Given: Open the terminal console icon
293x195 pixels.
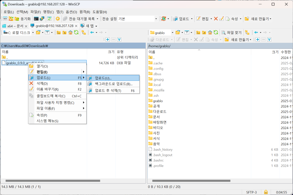Looking at the screenshot, I should [36, 19].
